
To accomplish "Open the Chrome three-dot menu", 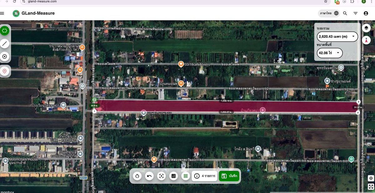I will coord(372,2).
